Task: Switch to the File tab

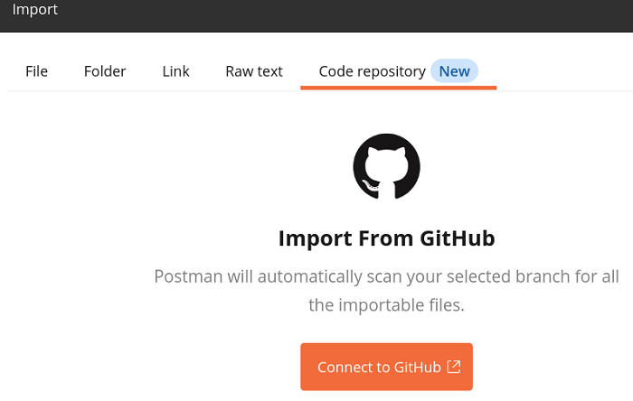Action: point(36,71)
